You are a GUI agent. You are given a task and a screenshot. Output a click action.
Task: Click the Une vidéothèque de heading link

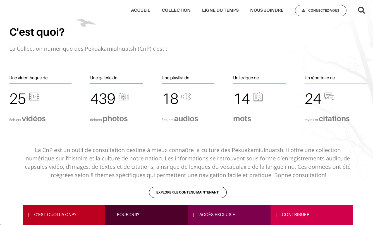28,78
